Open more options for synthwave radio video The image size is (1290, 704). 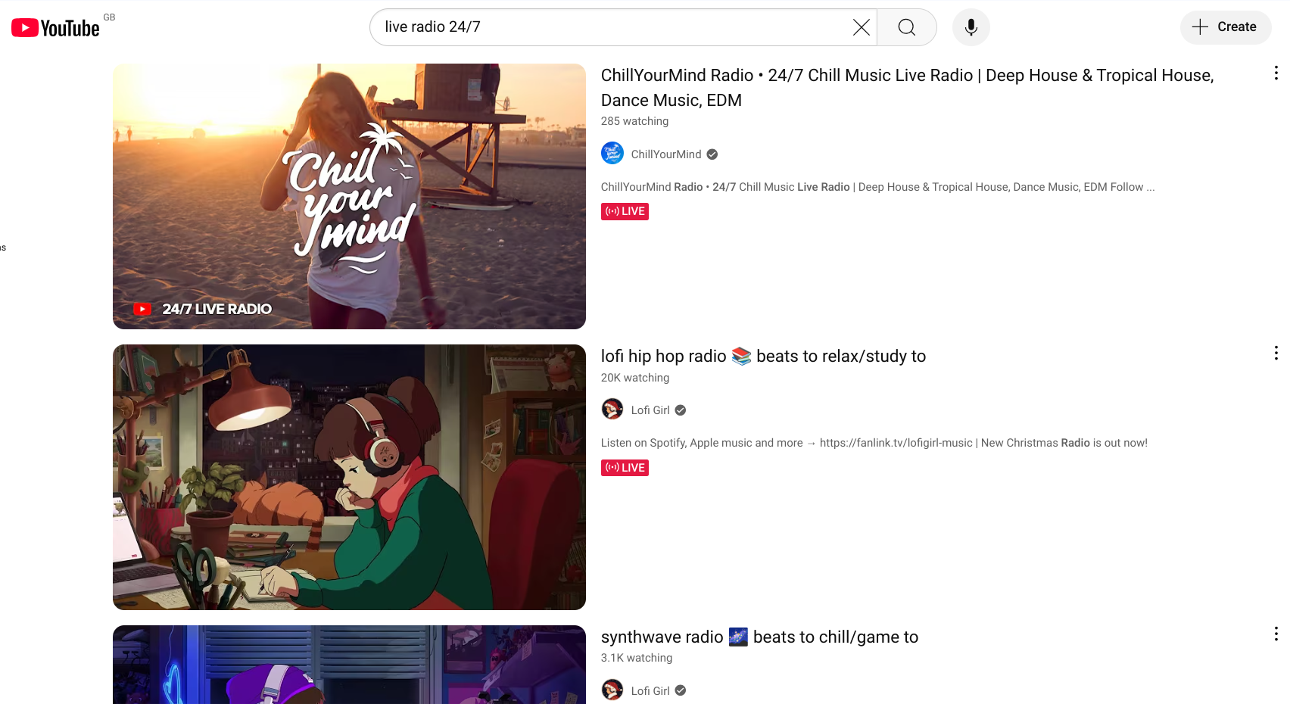tap(1276, 634)
